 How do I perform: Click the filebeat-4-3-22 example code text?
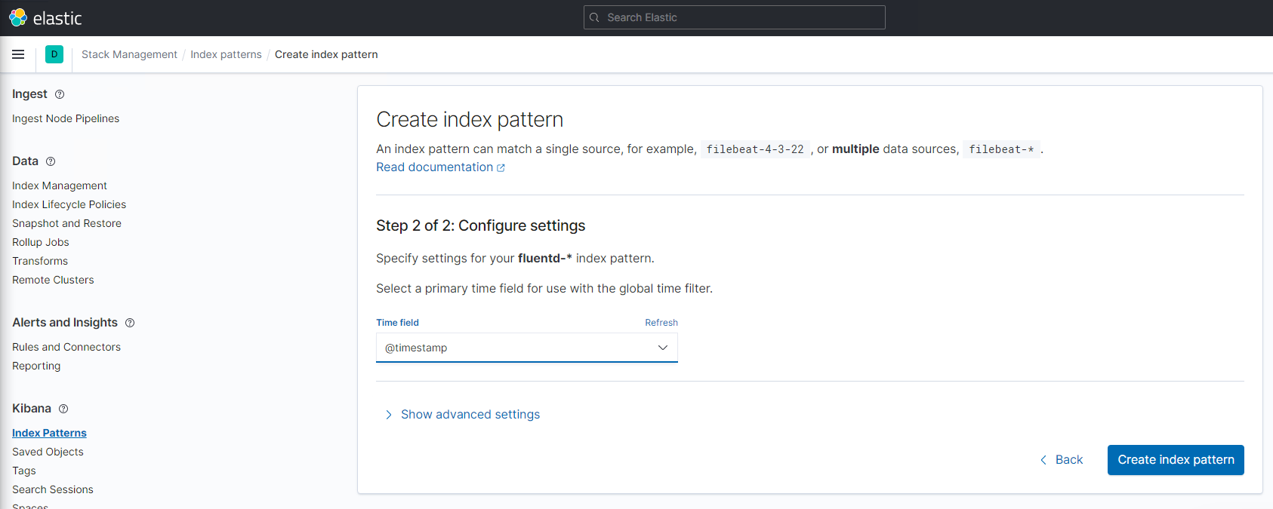(755, 149)
